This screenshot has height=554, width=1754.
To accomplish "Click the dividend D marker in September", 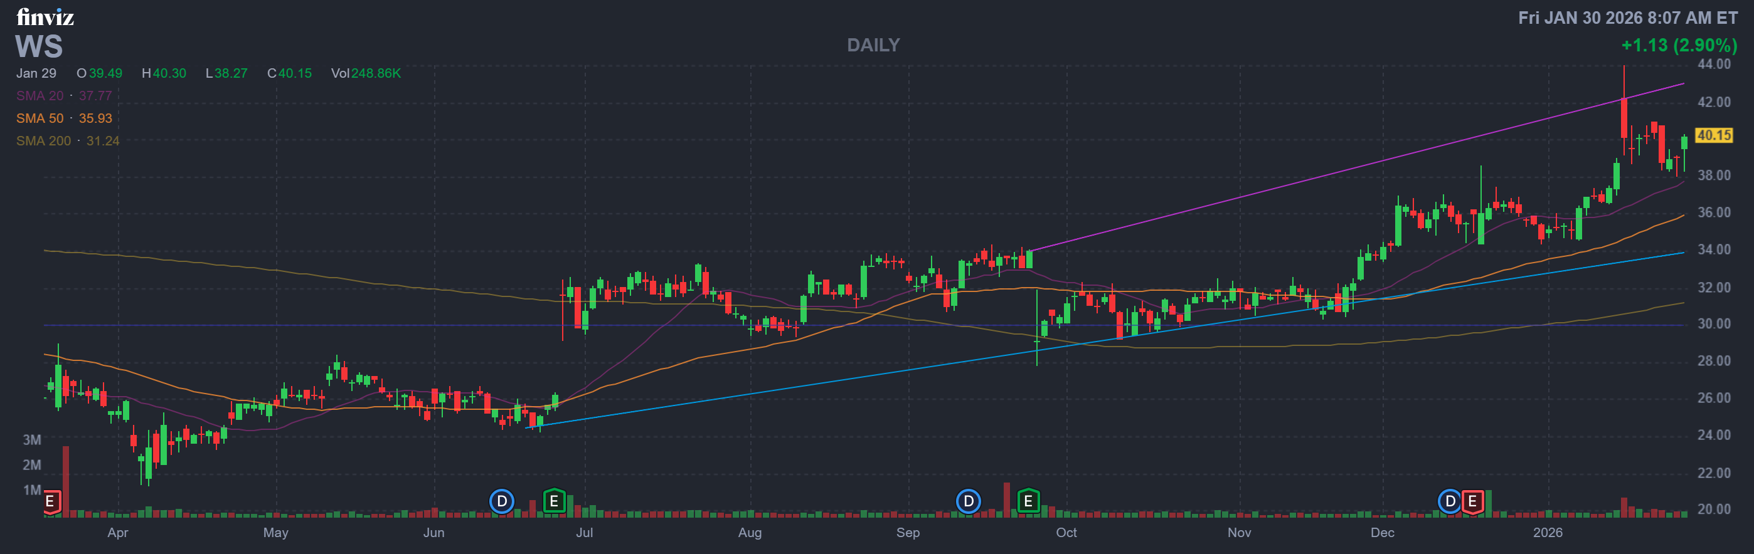I will pyautogui.click(x=968, y=501).
